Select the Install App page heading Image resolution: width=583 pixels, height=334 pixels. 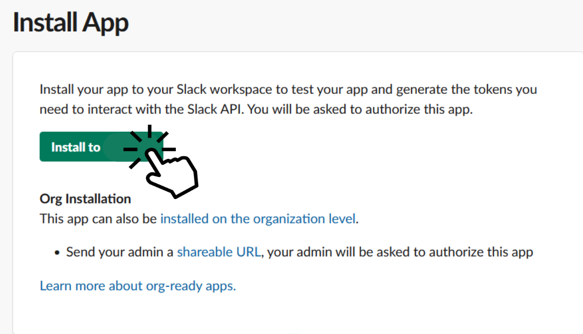coord(71,23)
